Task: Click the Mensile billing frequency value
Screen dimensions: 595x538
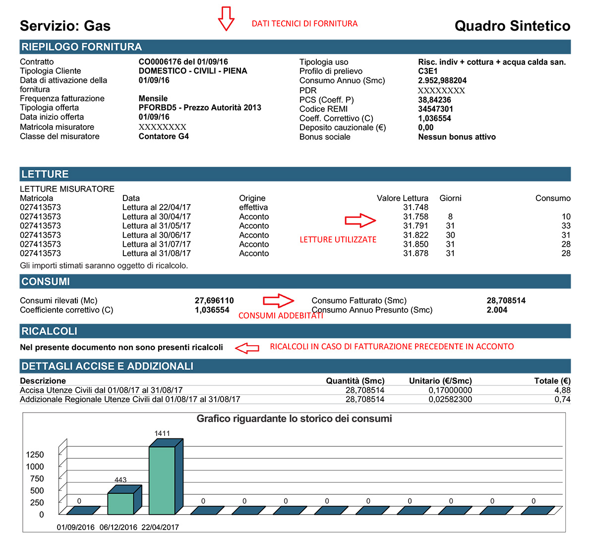Action: [x=153, y=99]
